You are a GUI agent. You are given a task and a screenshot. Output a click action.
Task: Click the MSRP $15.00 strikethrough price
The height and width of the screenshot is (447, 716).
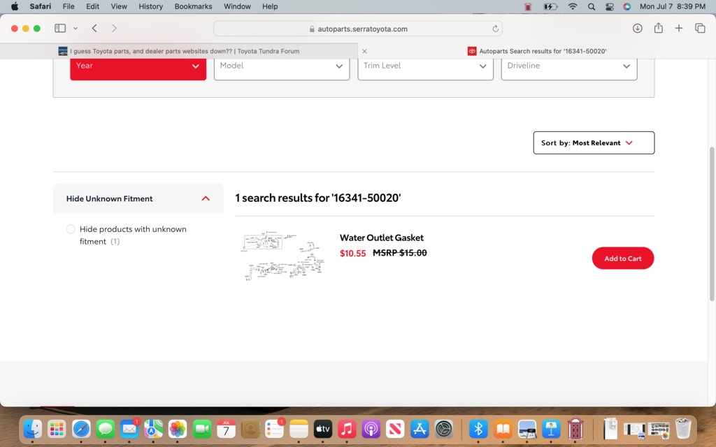coord(400,253)
